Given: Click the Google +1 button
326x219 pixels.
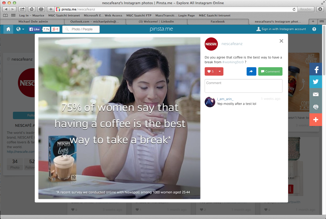Looking at the screenshot, I should tap(55, 29).
